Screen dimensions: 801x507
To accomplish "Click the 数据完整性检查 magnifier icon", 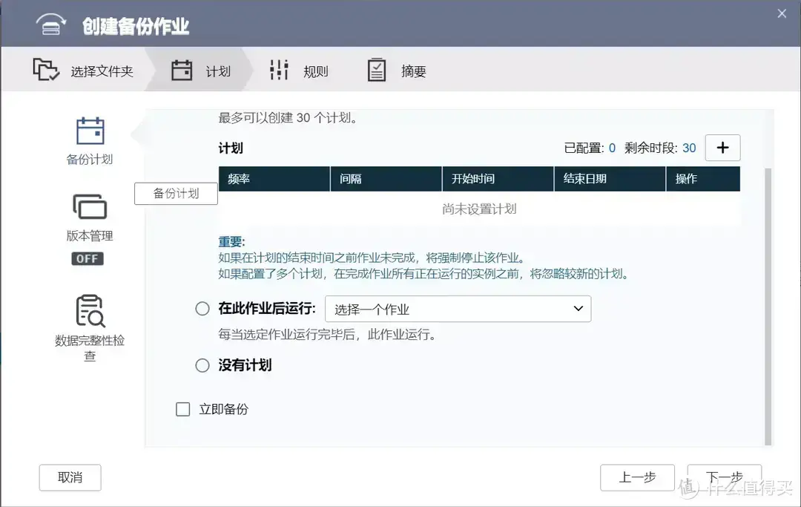I will tap(89, 310).
